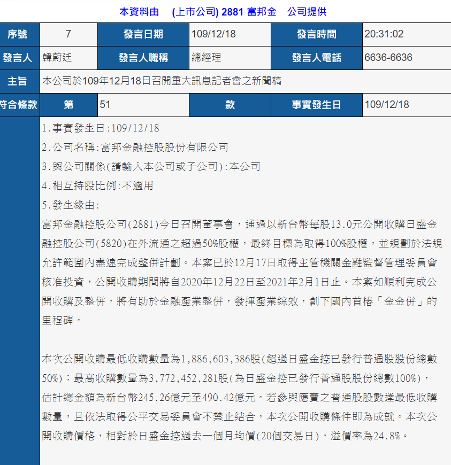Click the line '4.相互持股比例:不適用'

pos(98,186)
